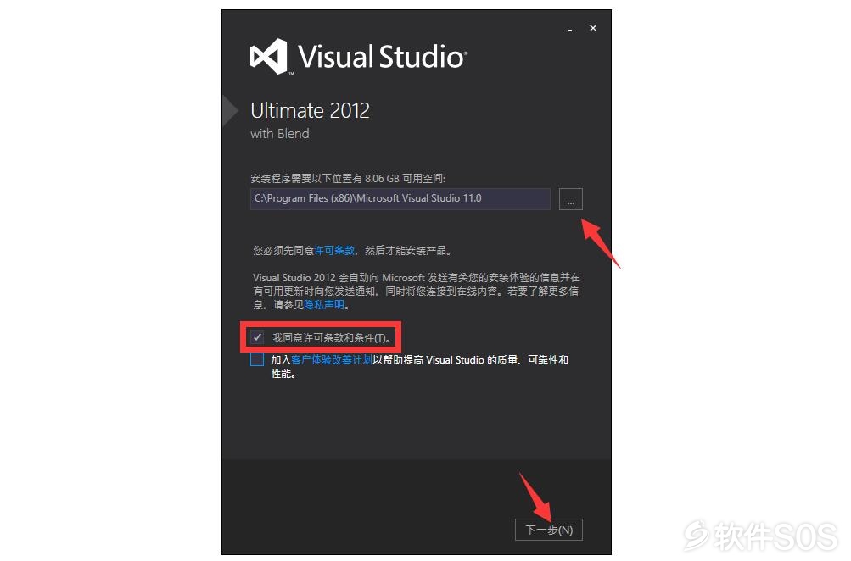Click the 下一步(N) button
This screenshot has height=561, width=851.
(549, 530)
